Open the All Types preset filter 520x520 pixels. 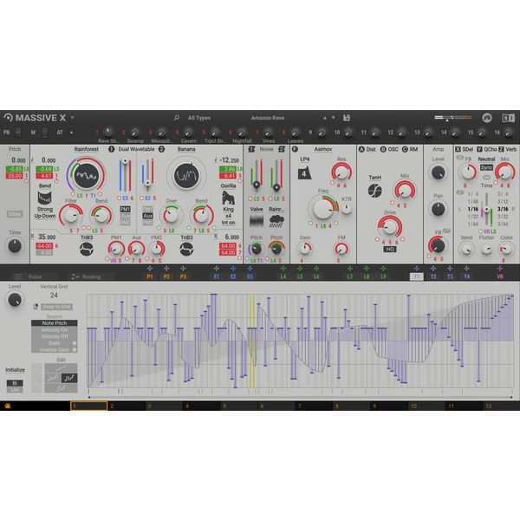pos(199,118)
